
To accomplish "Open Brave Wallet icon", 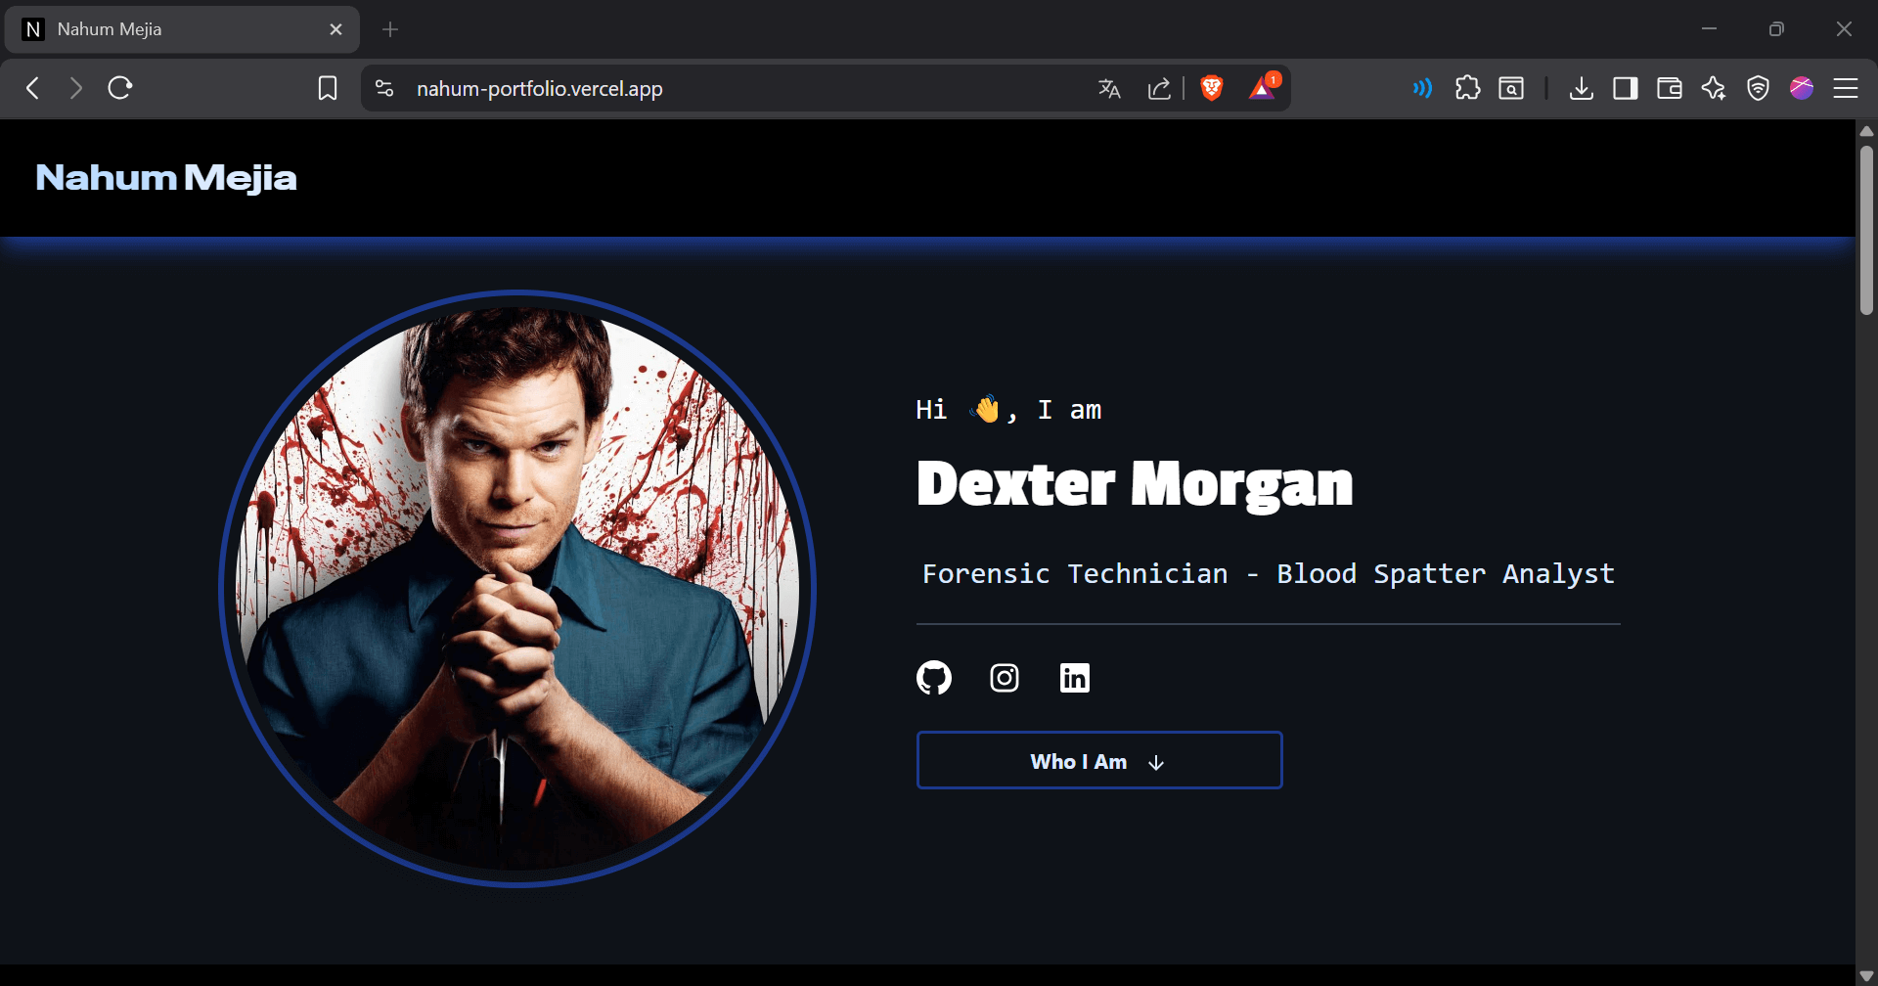I will click(1669, 88).
